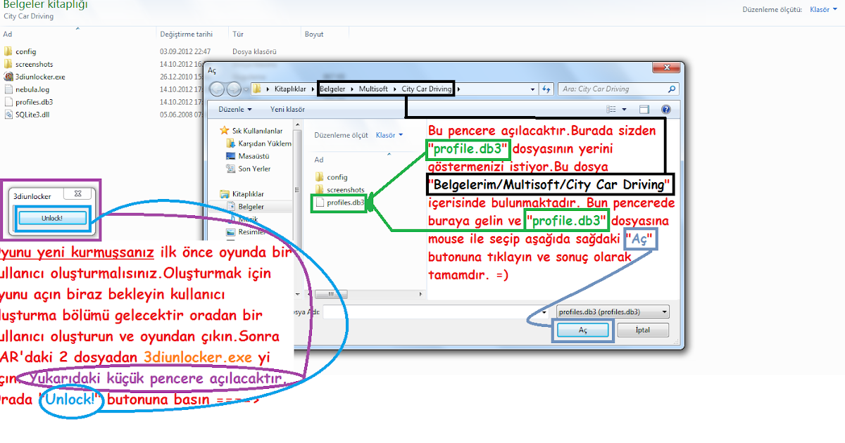Image resolution: width=845 pixels, height=443 pixels.
Task: Close the Aç dialog with the red X
Action: click(x=665, y=68)
